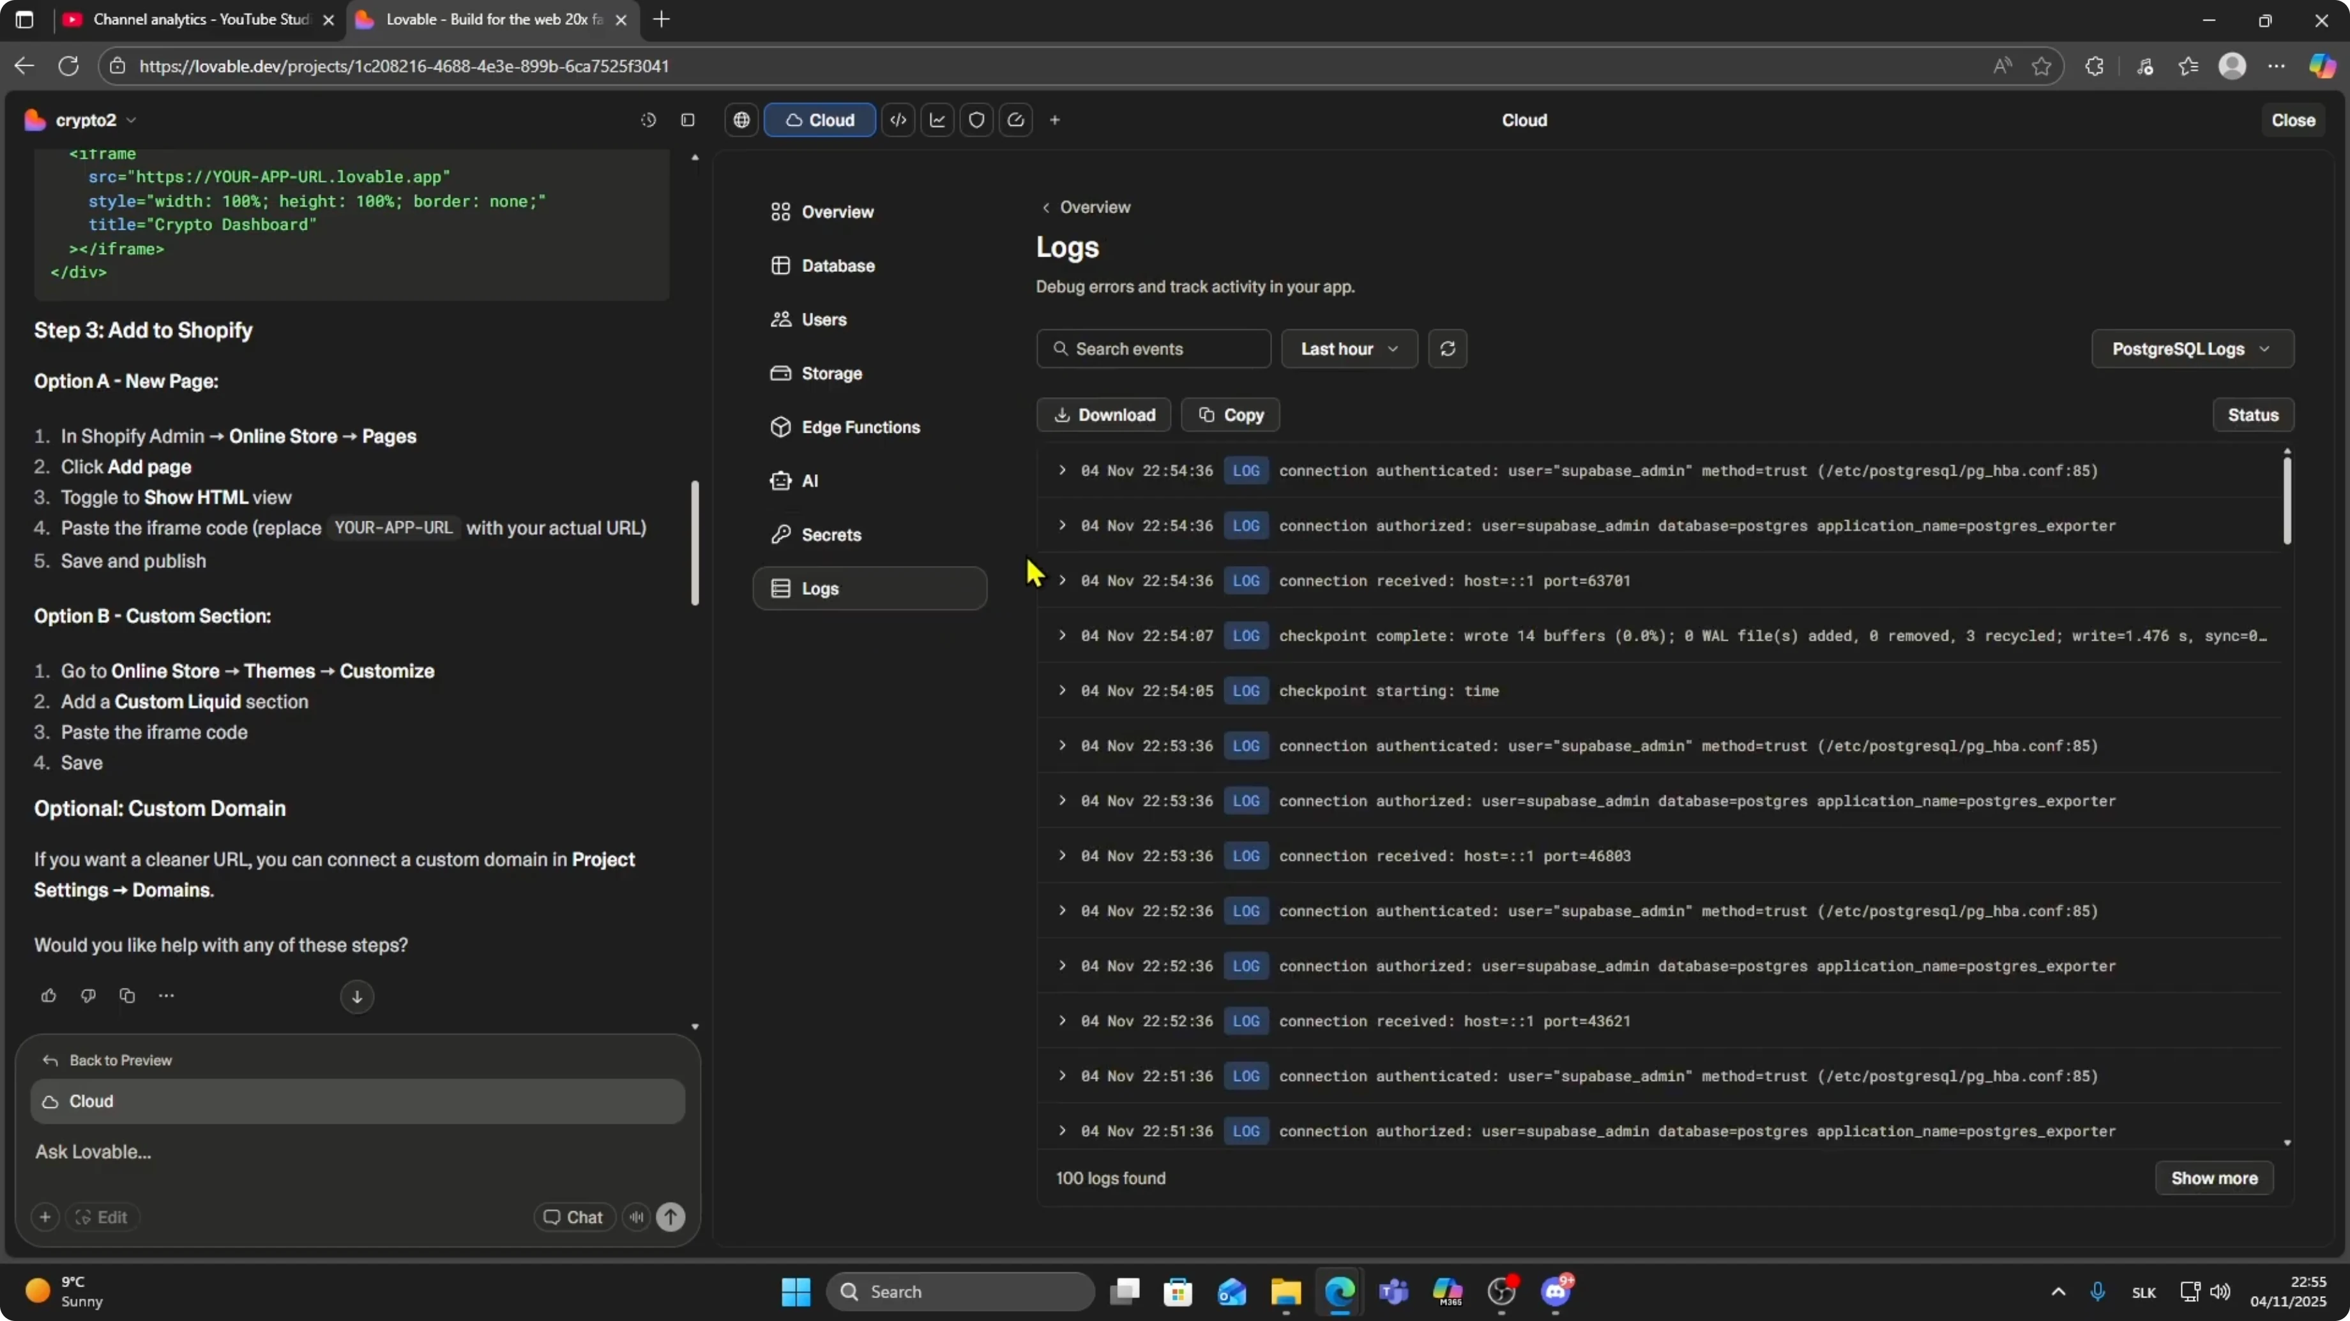Copy the logs

click(1231, 415)
